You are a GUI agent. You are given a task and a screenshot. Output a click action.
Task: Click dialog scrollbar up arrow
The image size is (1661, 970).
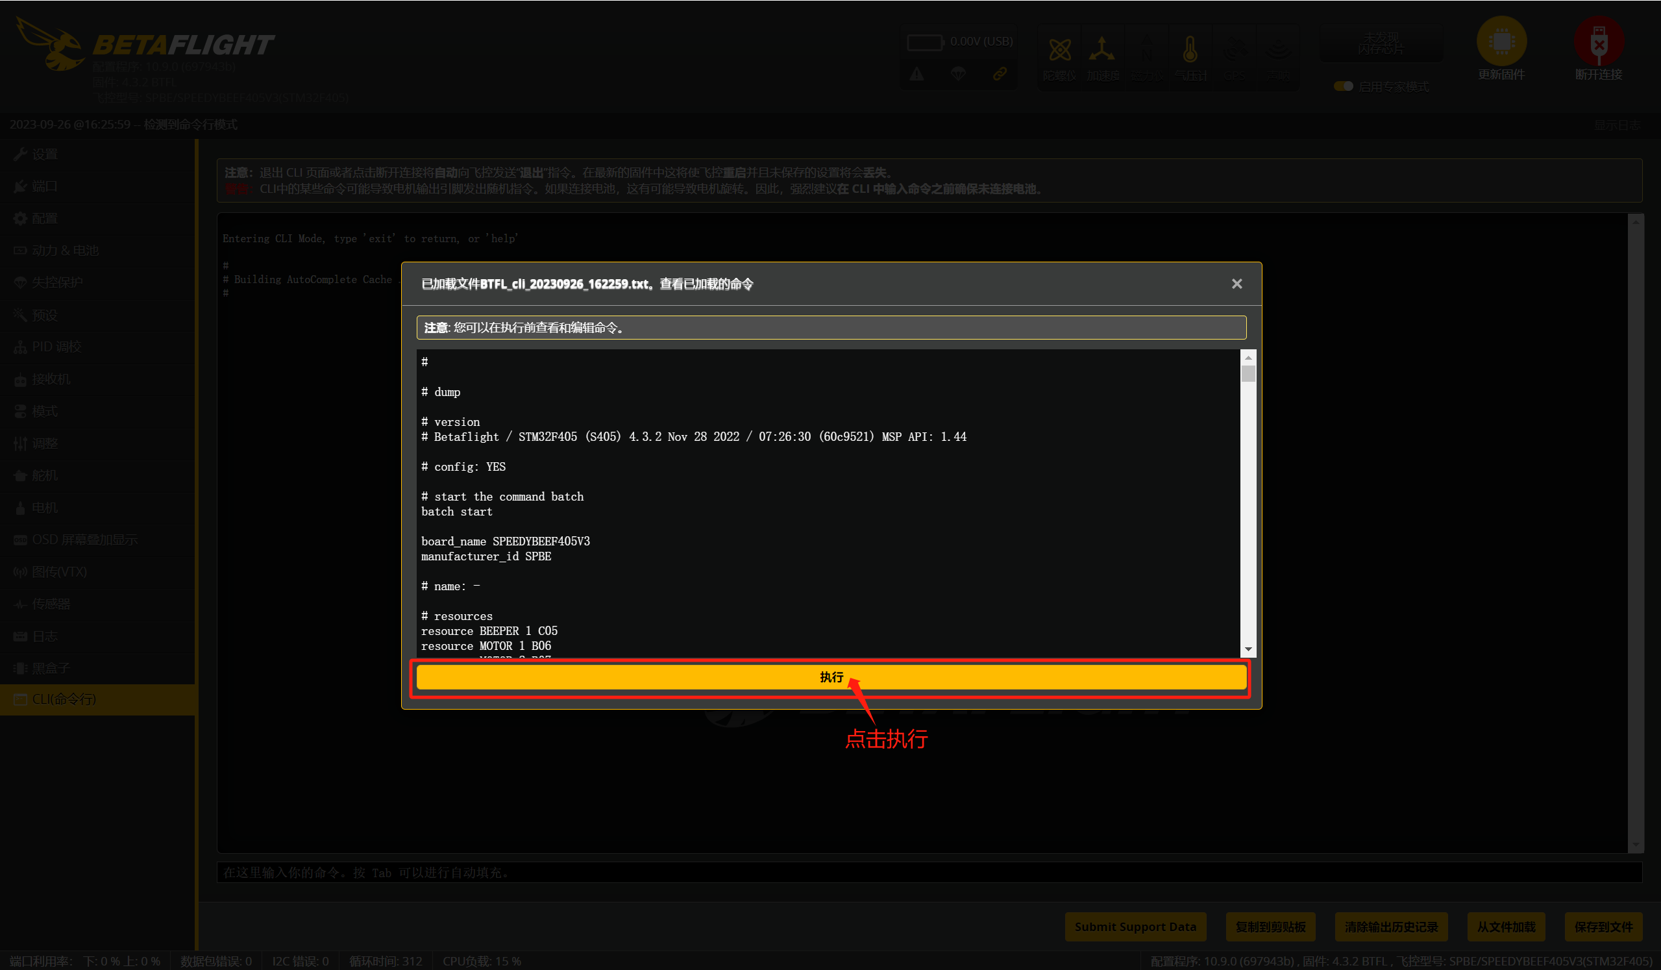pos(1248,358)
